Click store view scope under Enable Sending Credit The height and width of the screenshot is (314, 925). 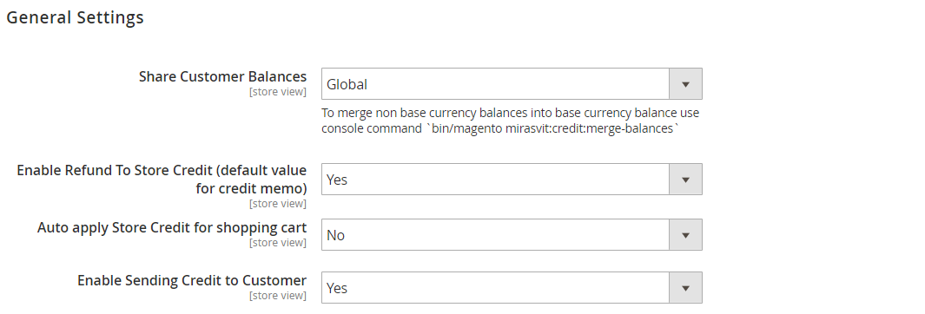278,296
